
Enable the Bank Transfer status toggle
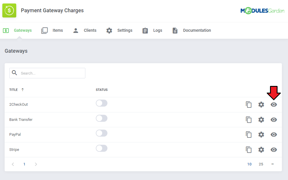pos(102,118)
